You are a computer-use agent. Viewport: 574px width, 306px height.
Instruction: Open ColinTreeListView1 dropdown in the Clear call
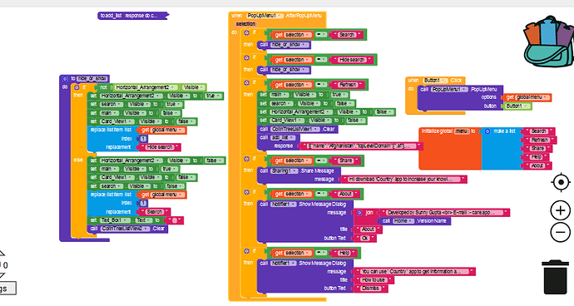coord(295,129)
